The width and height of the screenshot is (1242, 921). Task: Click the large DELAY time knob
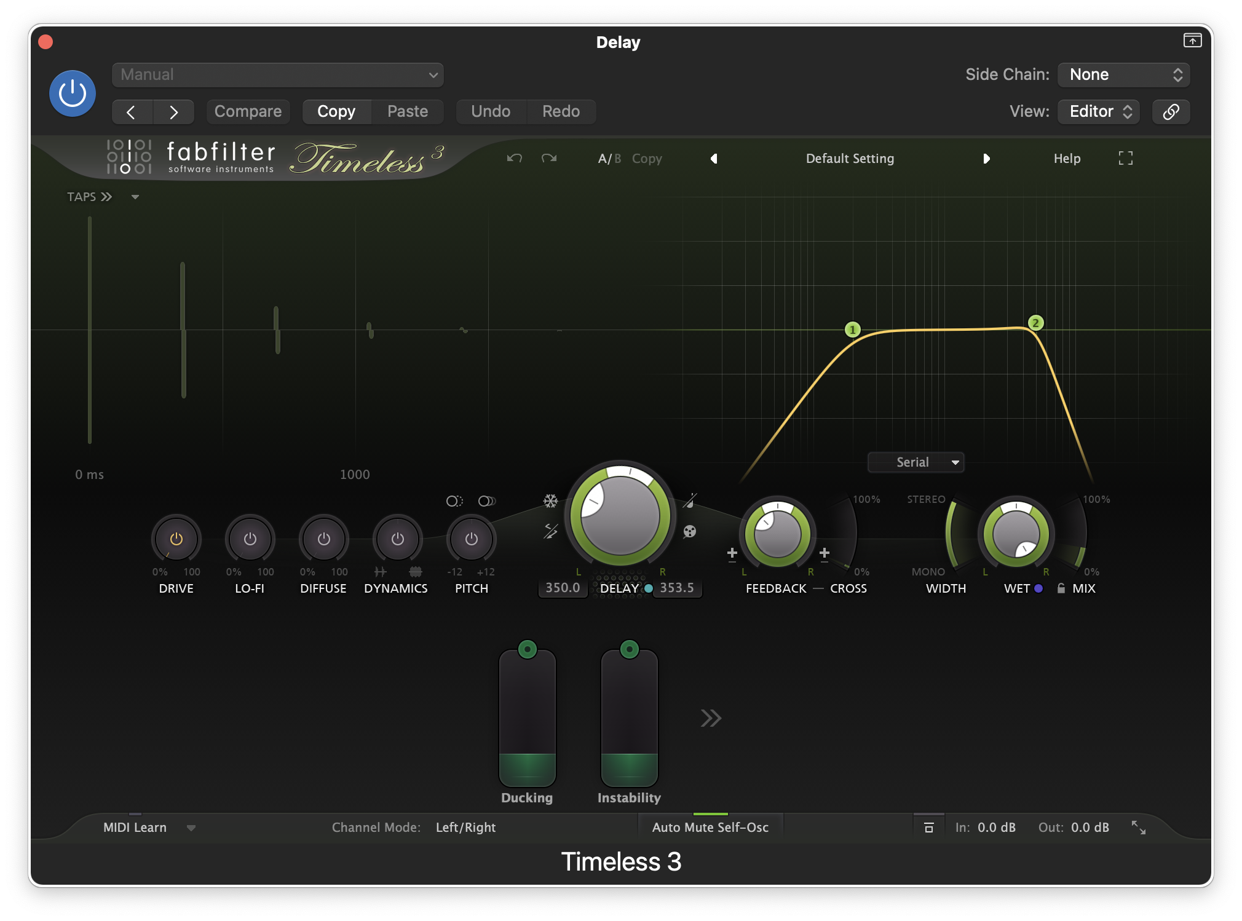coord(620,515)
